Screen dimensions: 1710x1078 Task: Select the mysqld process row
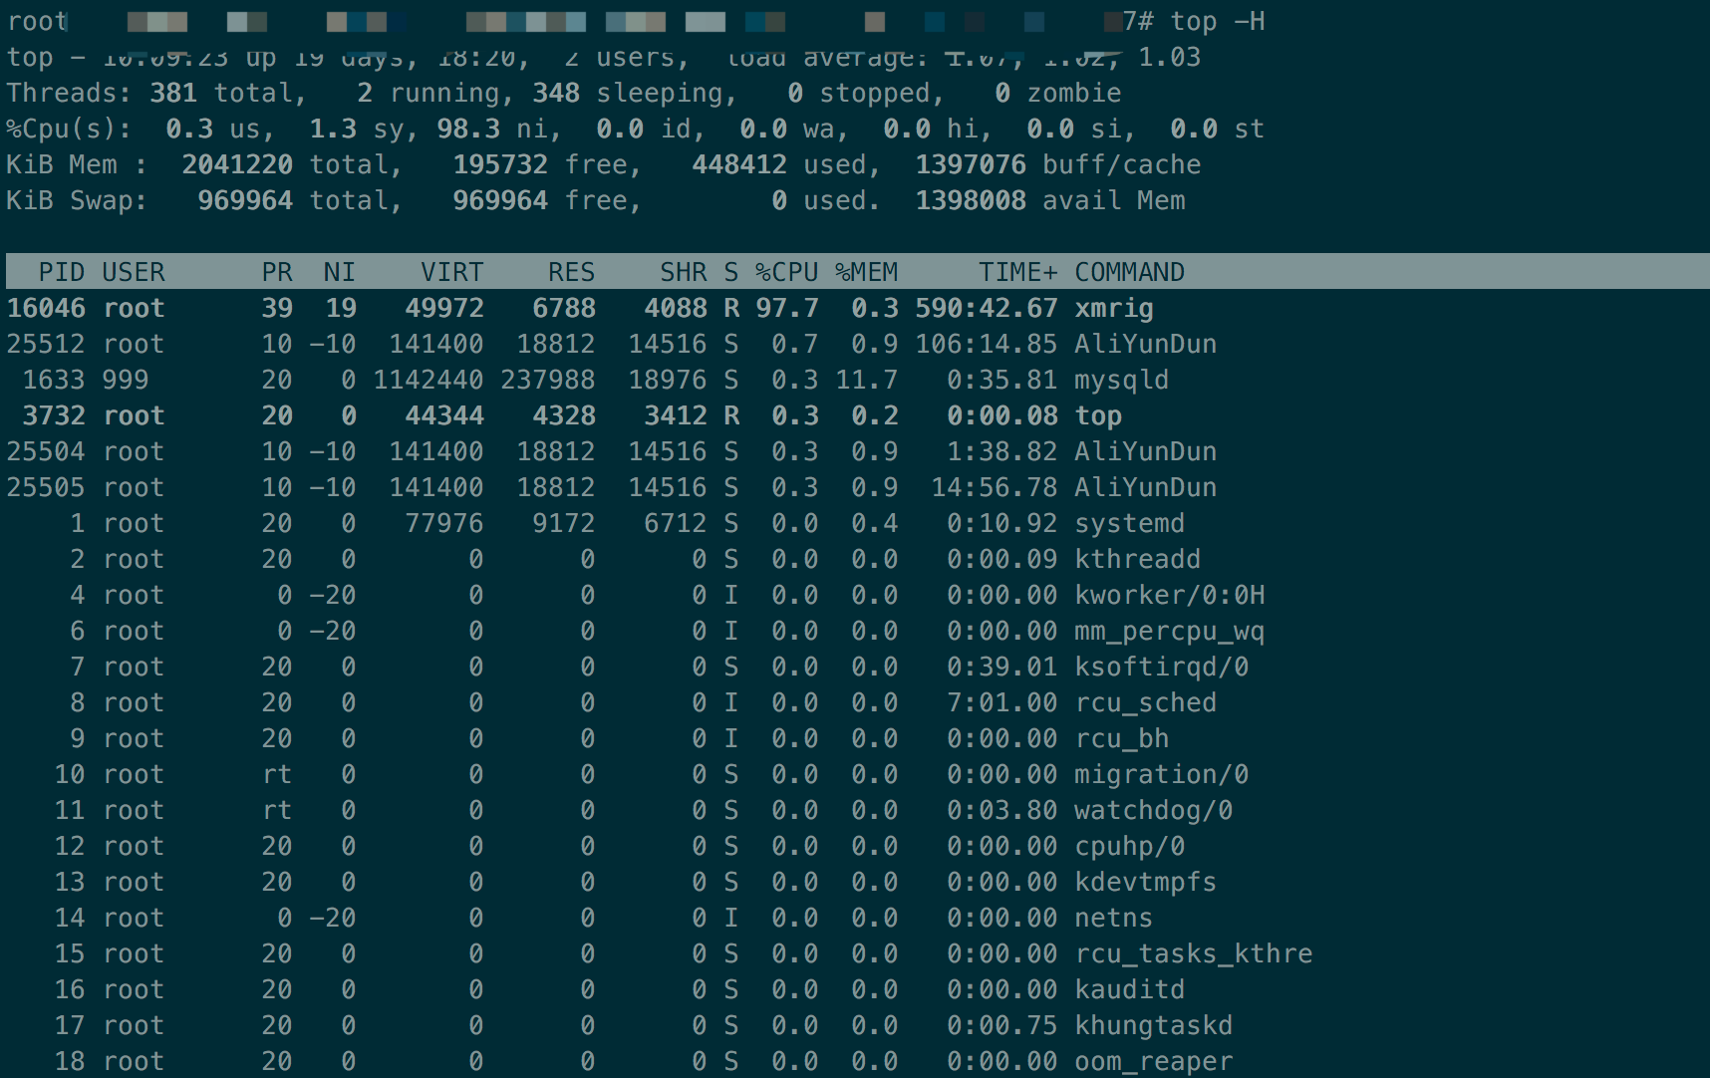click(x=598, y=380)
